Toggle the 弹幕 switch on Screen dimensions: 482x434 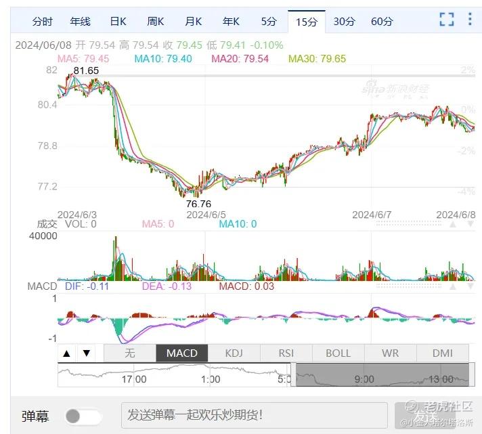[x=83, y=416]
